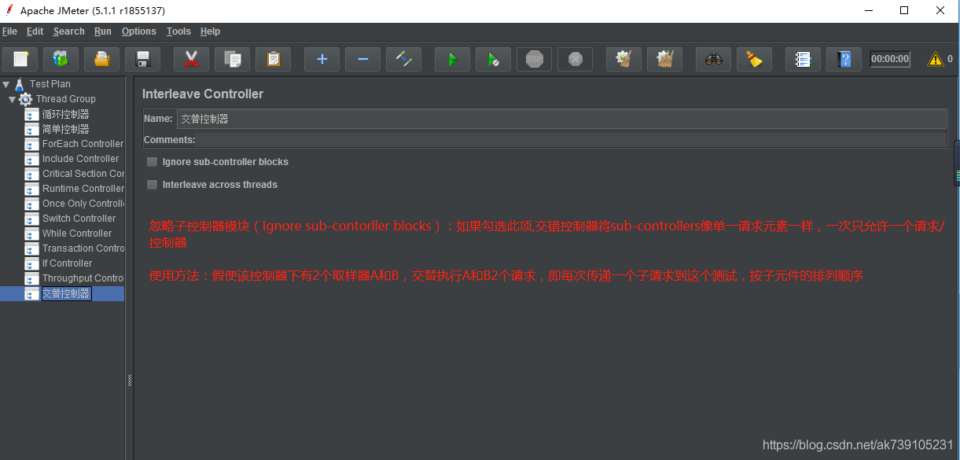960x460 pixels.
Task: Click the Open file folder icon
Action: 101,59
